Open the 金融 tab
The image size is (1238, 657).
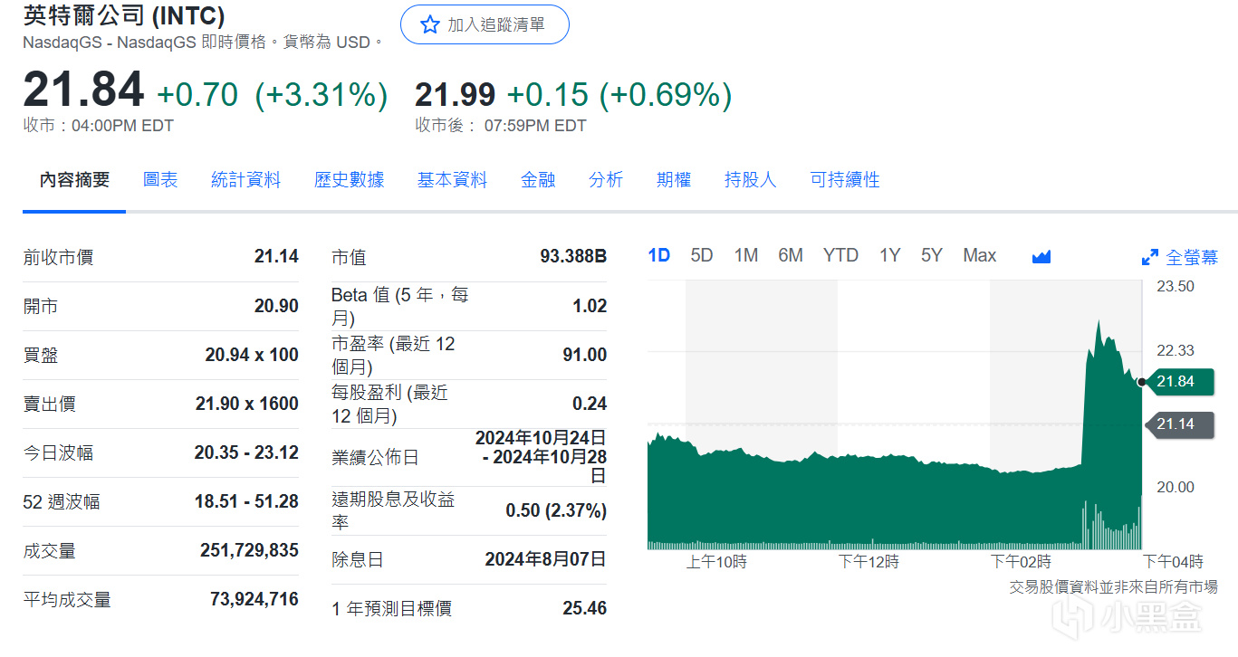(538, 180)
